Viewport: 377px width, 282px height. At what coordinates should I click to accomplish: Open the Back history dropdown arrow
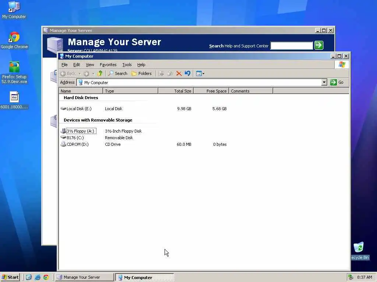point(80,73)
